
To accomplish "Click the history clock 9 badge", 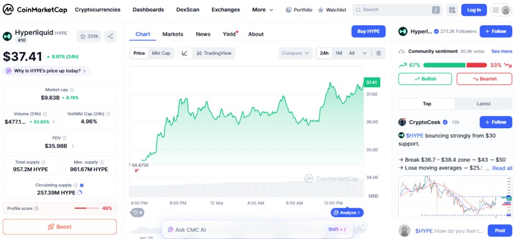I will [x=137, y=212].
